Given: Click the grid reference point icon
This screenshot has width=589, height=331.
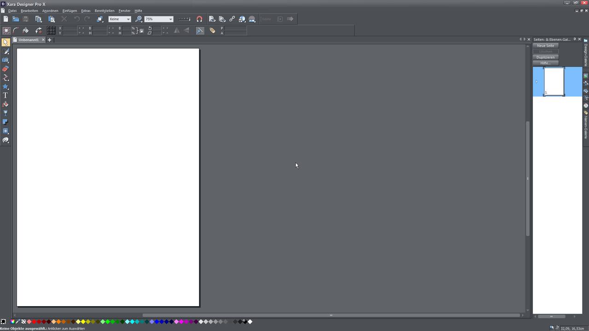Looking at the screenshot, I should pos(51,30).
